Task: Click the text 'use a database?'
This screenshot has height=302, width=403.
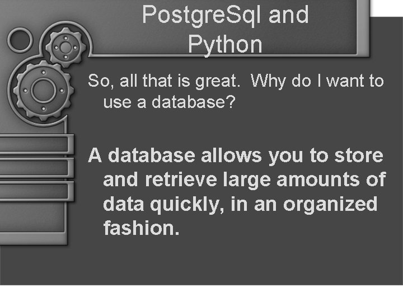Action: pos(169,102)
